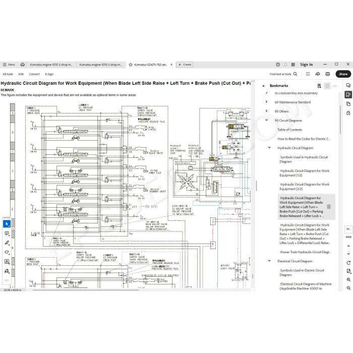This screenshot has width=353, height=353.
Task: Choose the add text box tool
Action: click(7, 262)
